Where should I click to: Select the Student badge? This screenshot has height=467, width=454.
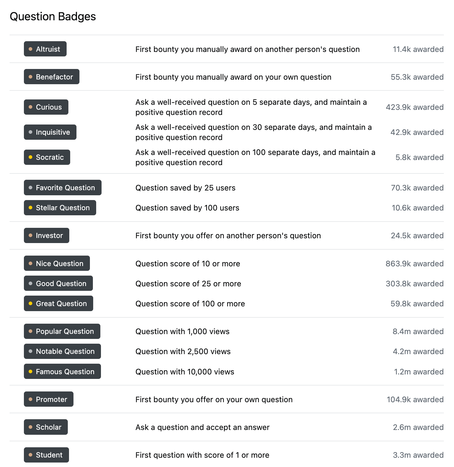pos(46,455)
